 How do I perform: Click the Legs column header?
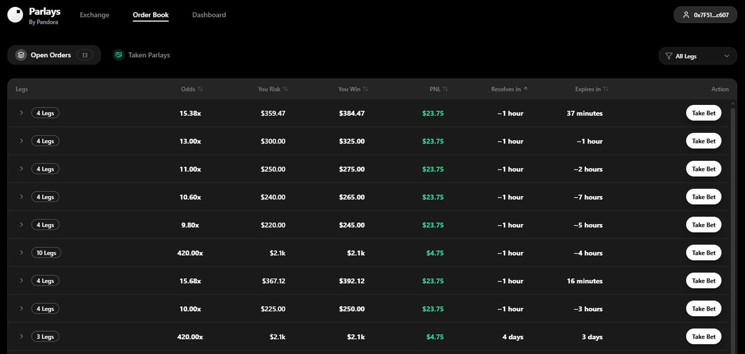[22, 89]
